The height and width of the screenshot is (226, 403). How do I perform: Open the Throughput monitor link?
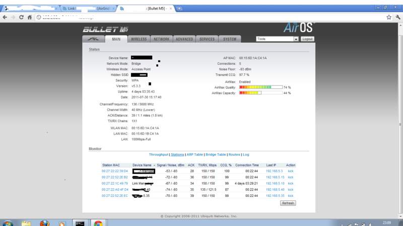[159, 155]
